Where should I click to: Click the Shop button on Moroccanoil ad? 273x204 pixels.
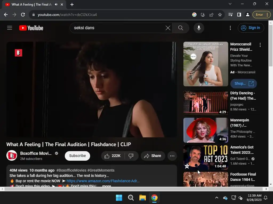coord(244,84)
